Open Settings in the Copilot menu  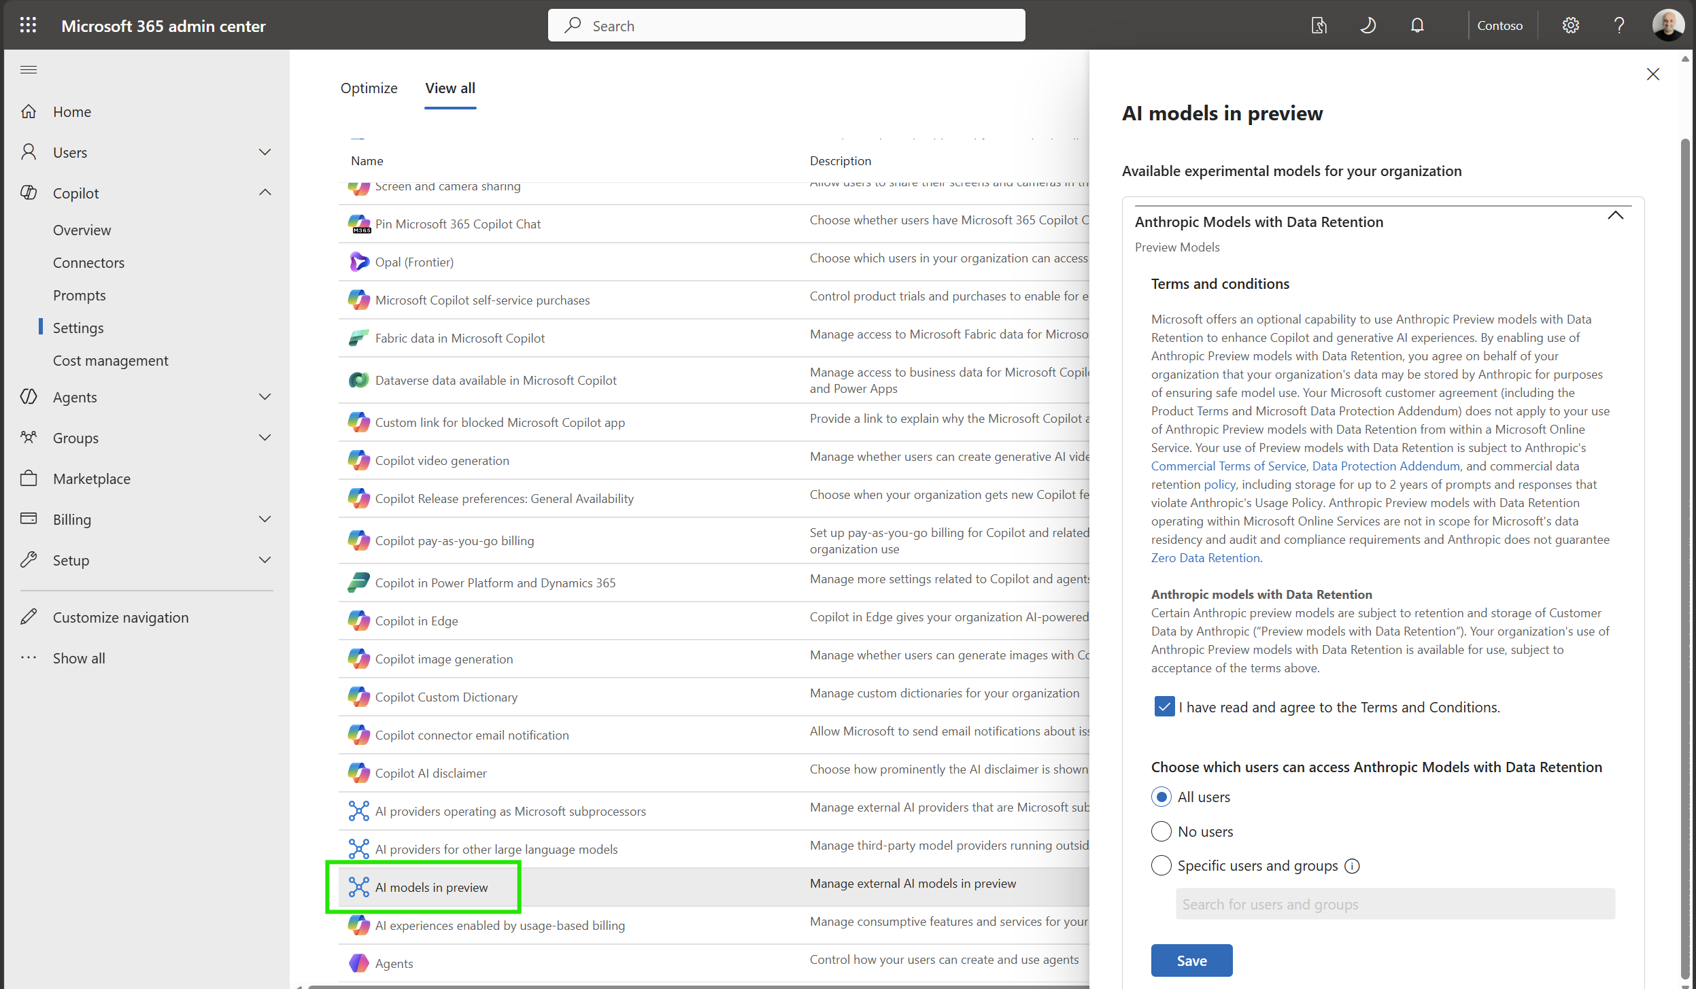pos(78,328)
